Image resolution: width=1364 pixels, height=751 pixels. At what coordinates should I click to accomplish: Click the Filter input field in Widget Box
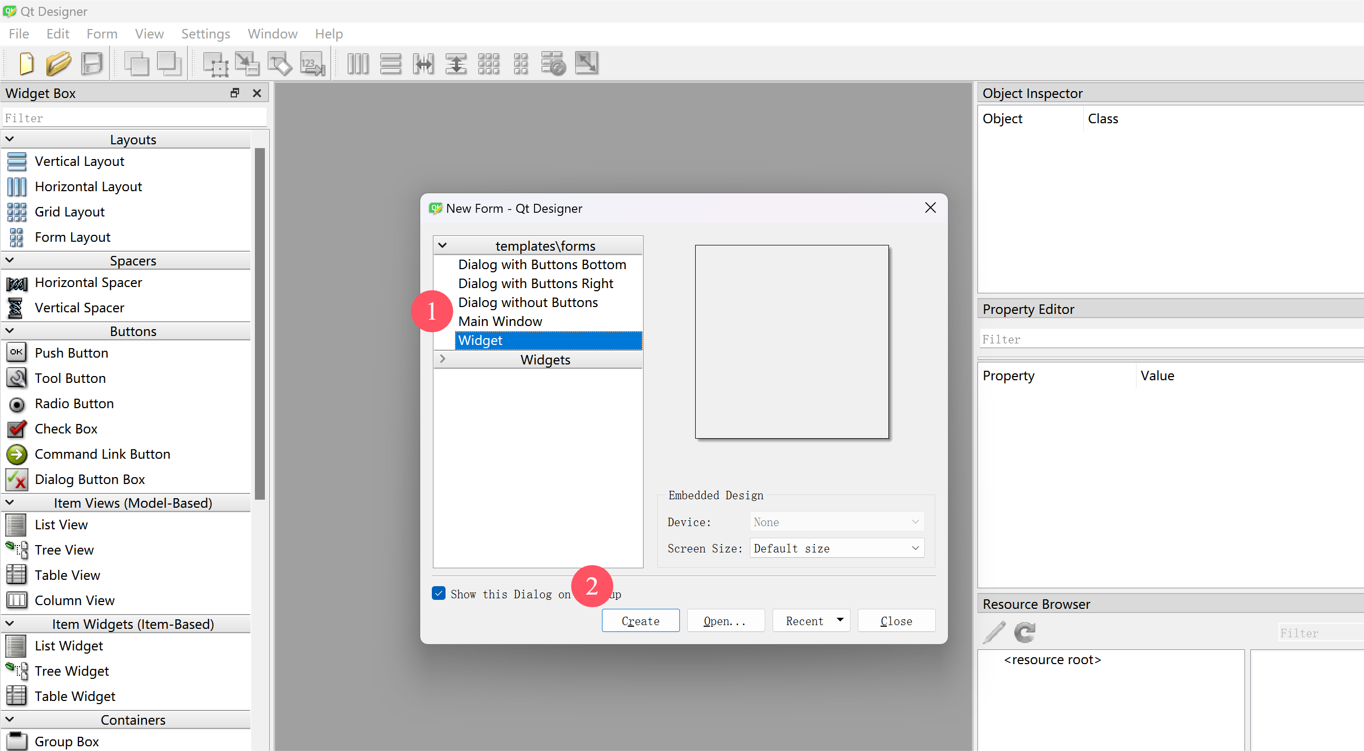[132, 117]
